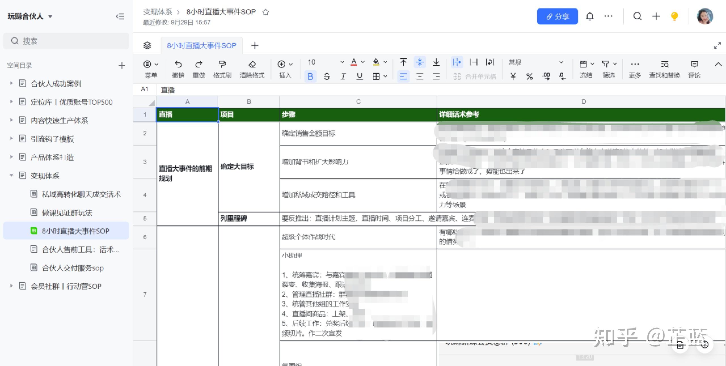Click the clear format (清除格式) eraser icon
This screenshot has width=726, height=366.
point(252,64)
